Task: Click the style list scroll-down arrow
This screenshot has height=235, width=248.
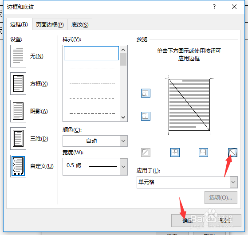Action: pyautogui.click(x=123, y=117)
